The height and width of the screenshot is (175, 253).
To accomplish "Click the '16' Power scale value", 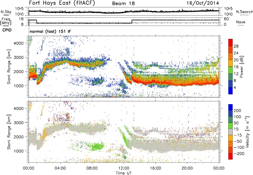I will tap(236, 67).
